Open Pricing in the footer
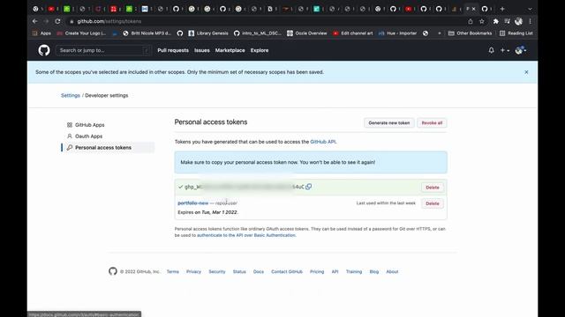 coord(317,272)
